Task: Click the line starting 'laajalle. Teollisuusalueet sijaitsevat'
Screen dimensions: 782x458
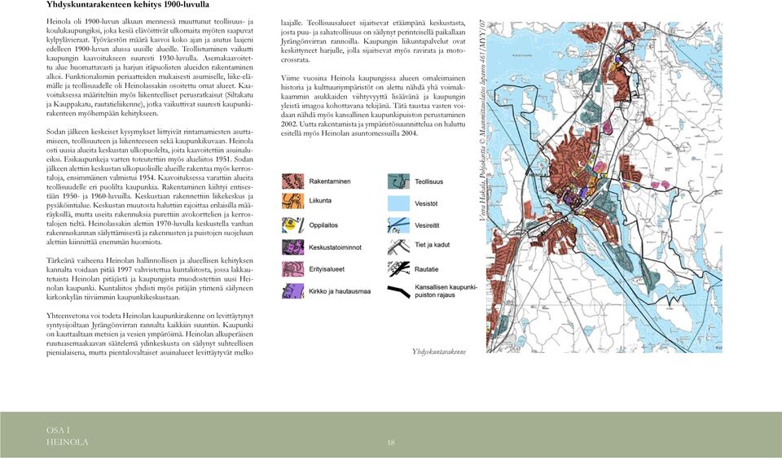Action: (373, 23)
